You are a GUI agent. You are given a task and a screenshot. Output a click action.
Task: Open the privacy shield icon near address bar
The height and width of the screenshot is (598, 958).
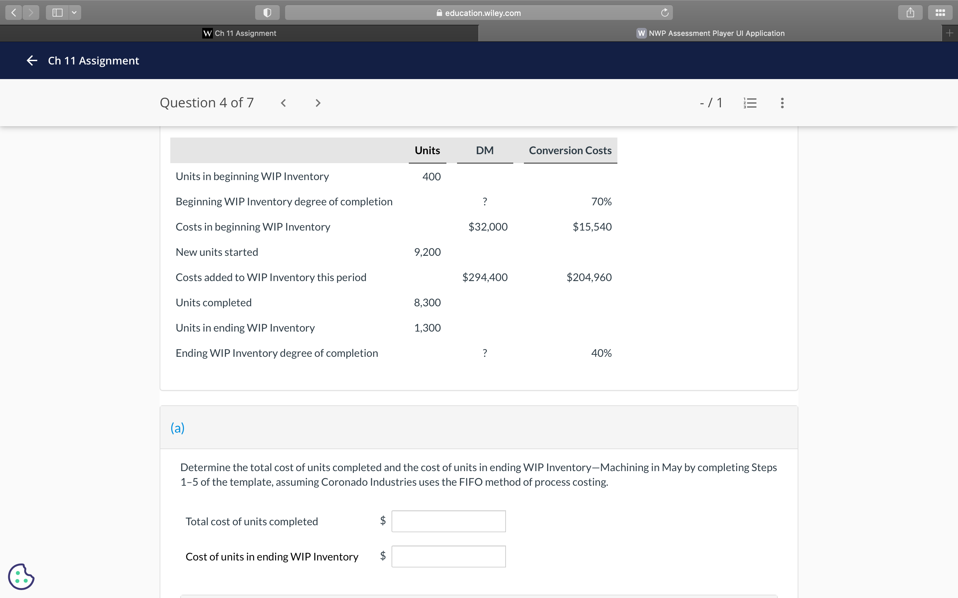(x=267, y=12)
